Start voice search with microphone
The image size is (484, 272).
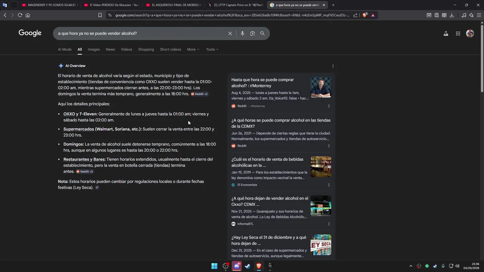coord(242,33)
